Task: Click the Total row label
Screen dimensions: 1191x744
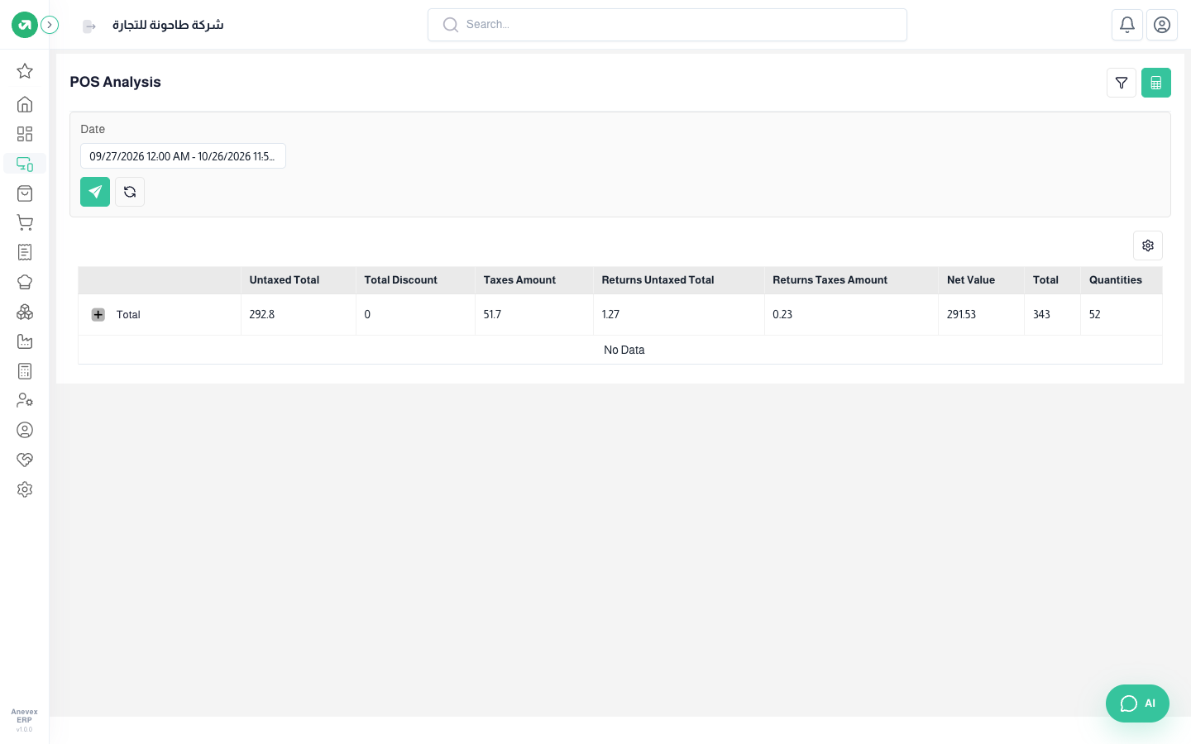Action: pos(128,314)
